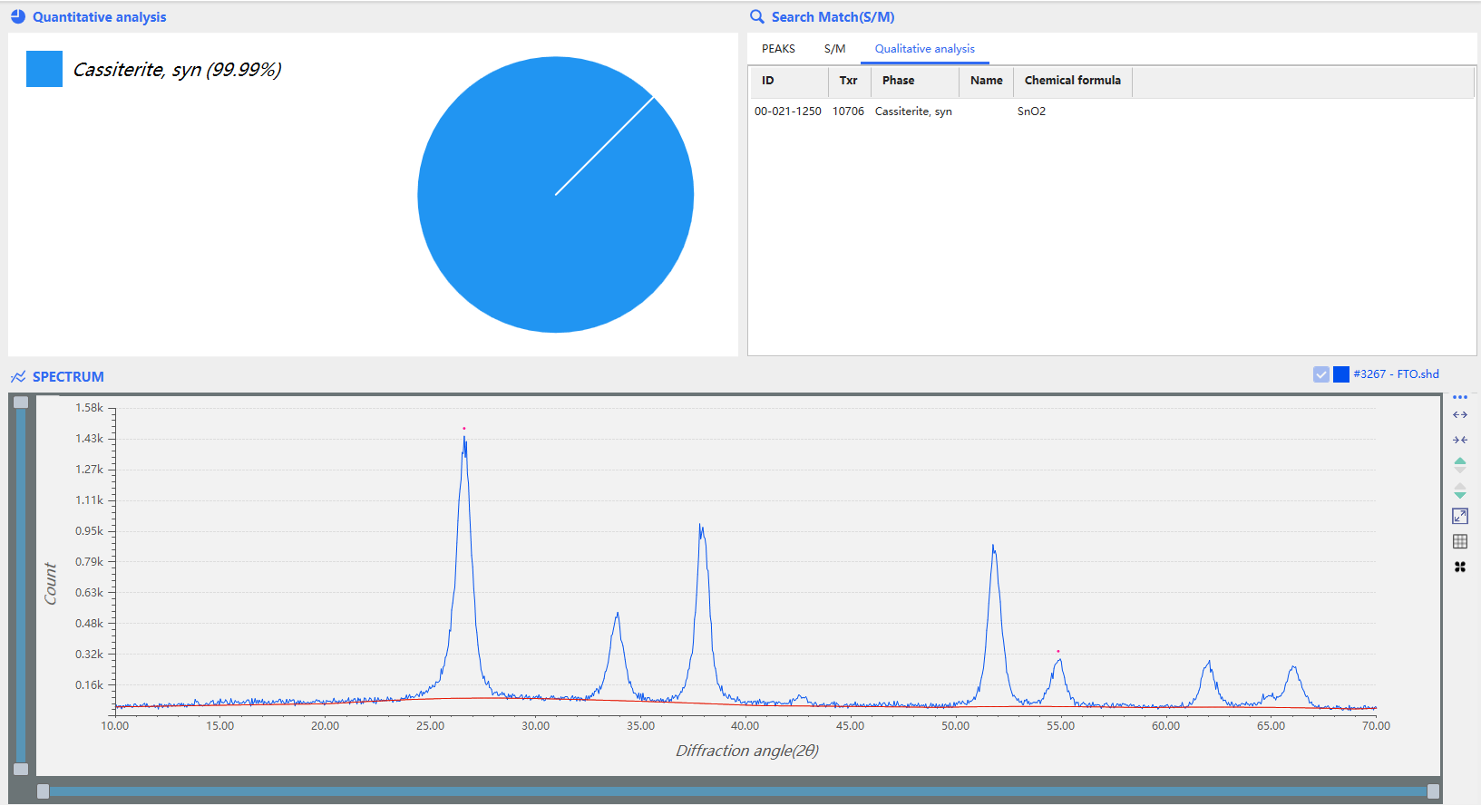Switch to the PEAKS tab
The width and height of the screenshot is (1481, 805).
[778, 49]
